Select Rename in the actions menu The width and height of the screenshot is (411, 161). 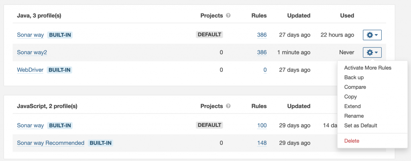tap(354, 116)
